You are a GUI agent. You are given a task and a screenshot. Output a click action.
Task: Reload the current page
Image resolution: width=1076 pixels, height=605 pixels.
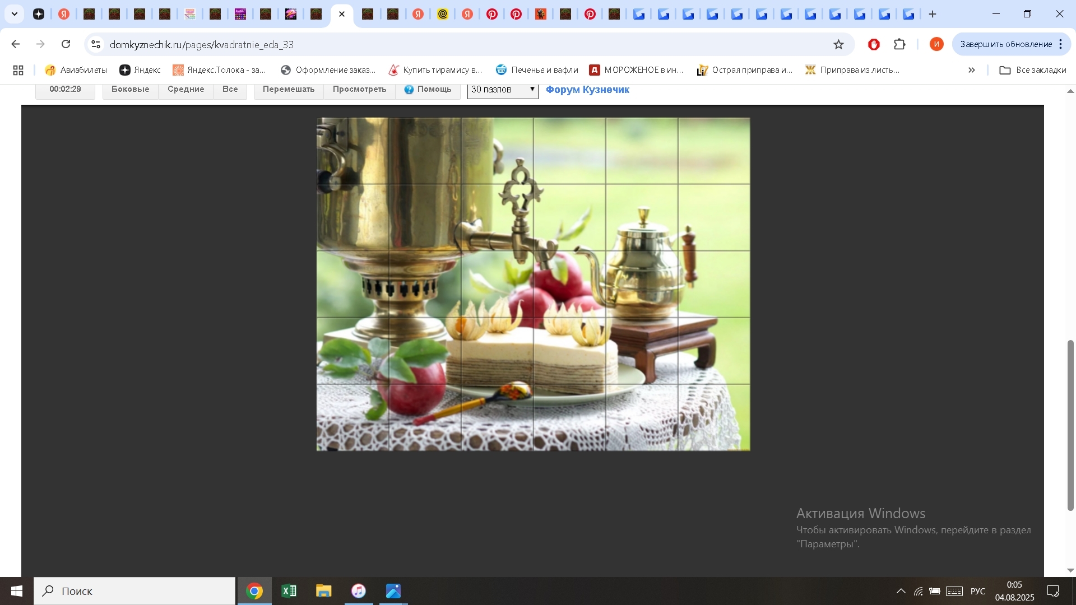[66, 44]
